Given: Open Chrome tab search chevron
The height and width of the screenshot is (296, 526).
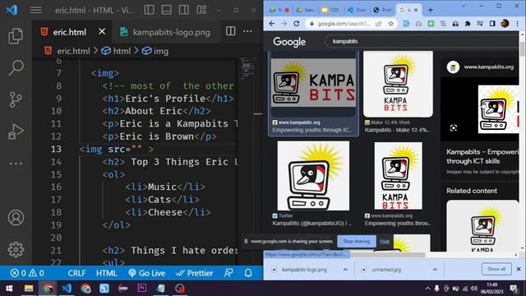Looking at the screenshot, I should click(x=464, y=6).
